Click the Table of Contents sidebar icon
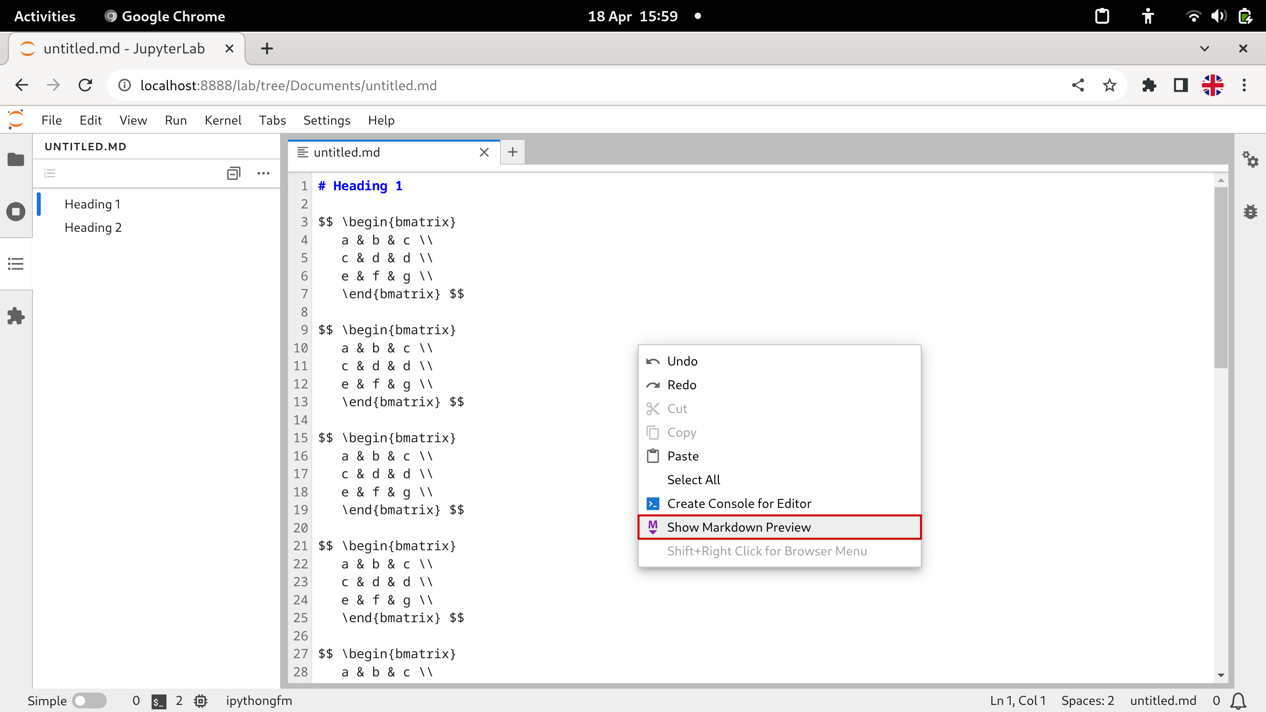The image size is (1266, 712). [x=16, y=264]
